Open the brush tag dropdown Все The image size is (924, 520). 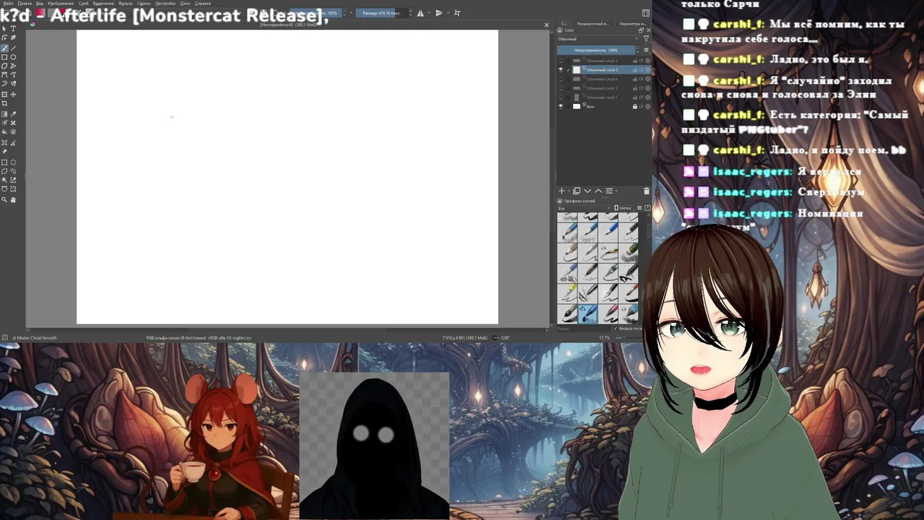click(585, 208)
